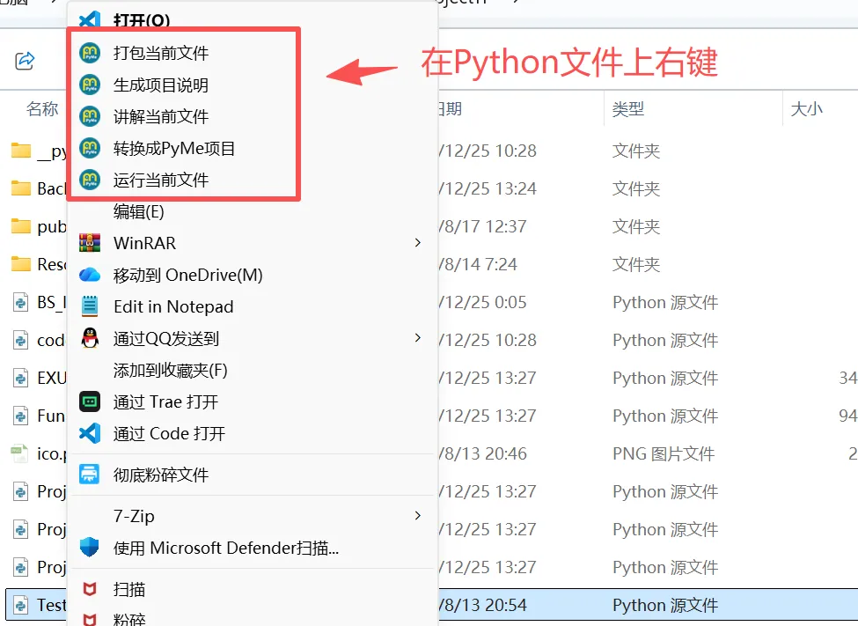Open the WinRAR menu entry
The width and height of the screenshot is (858, 626).
[144, 243]
